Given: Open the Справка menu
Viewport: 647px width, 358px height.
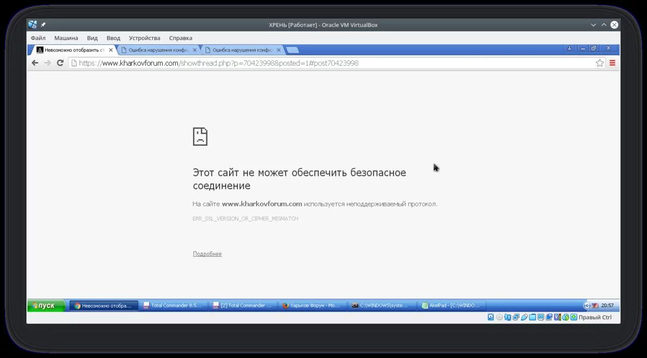Looking at the screenshot, I should click(181, 38).
